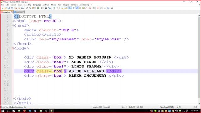Open the Replace dialog toolbar icon
Image resolution: width=201 pixels, height=113 pixels.
[x=50, y=8]
